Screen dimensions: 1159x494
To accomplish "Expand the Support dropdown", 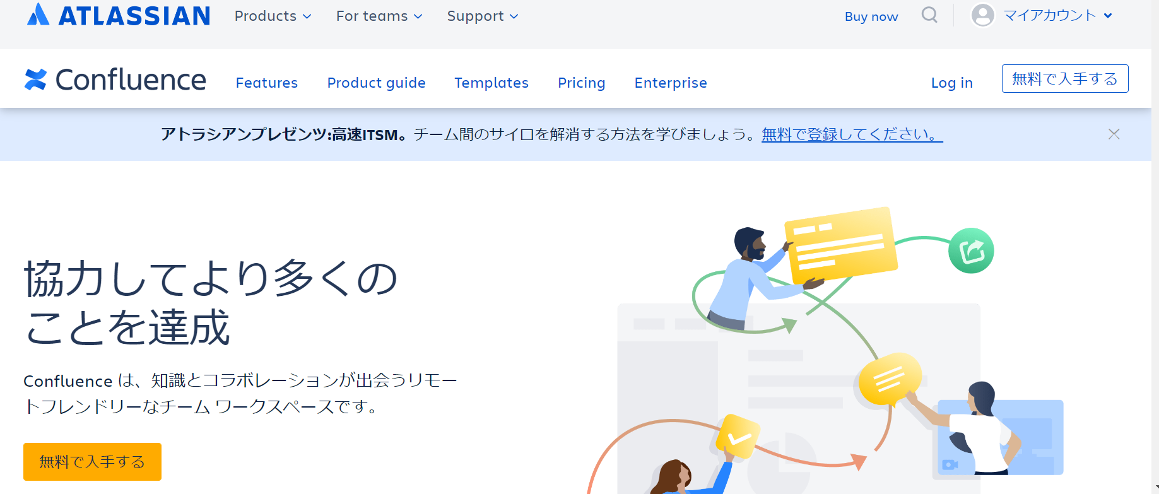I will click(483, 16).
